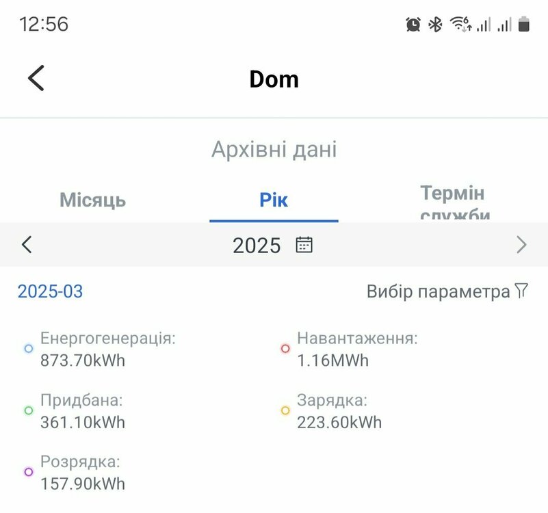Toggle the green indicator for Придбана

click(27, 409)
